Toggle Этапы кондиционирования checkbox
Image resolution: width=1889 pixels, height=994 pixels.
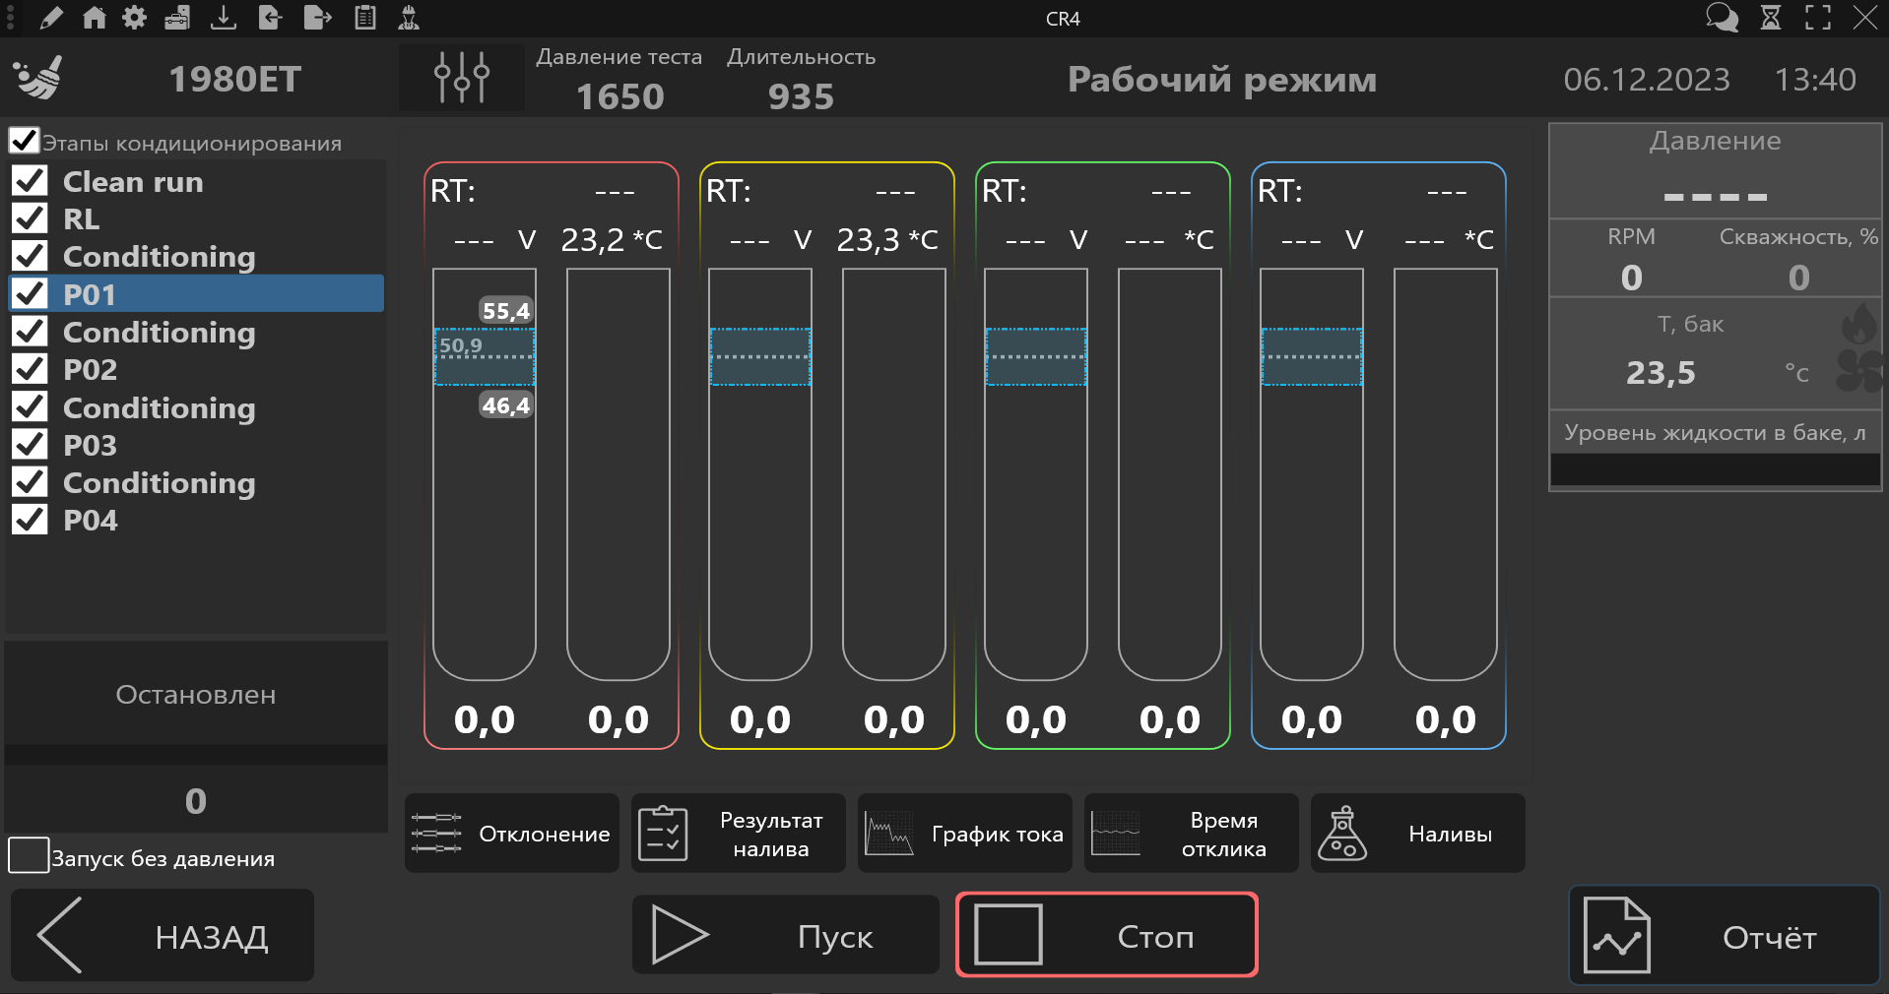(x=24, y=141)
